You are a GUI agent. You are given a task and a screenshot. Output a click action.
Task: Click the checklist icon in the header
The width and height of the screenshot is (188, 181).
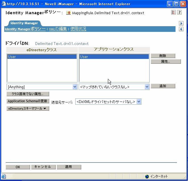tap(173, 12)
